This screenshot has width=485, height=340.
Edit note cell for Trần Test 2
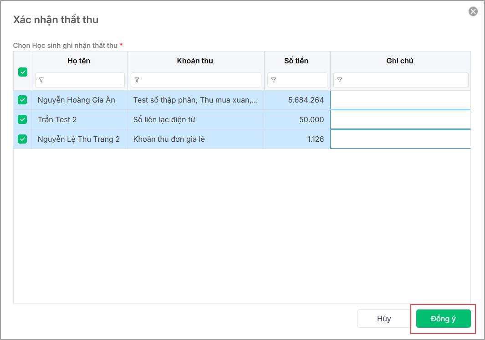click(400, 119)
